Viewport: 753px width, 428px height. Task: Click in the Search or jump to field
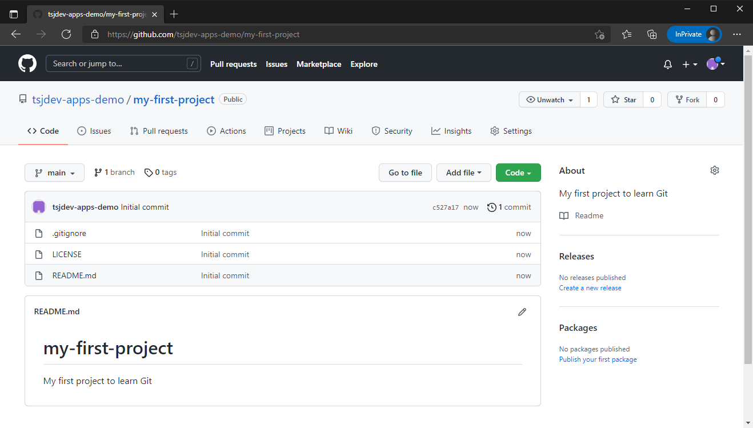[117, 63]
